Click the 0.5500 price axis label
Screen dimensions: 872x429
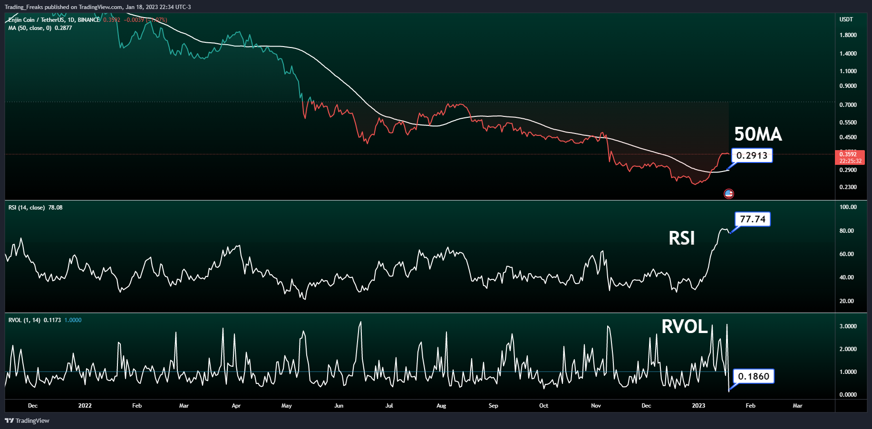click(848, 123)
